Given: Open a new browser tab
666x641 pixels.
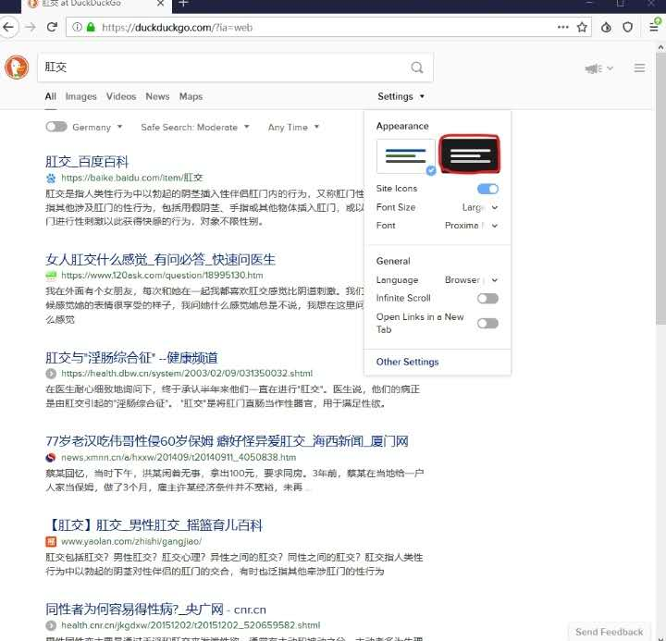Looking at the screenshot, I should (x=183, y=4).
